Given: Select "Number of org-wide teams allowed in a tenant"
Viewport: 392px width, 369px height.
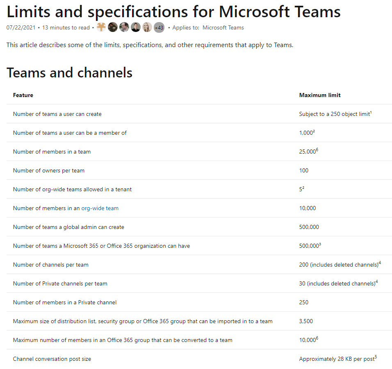Looking at the screenshot, I should point(72,190).
